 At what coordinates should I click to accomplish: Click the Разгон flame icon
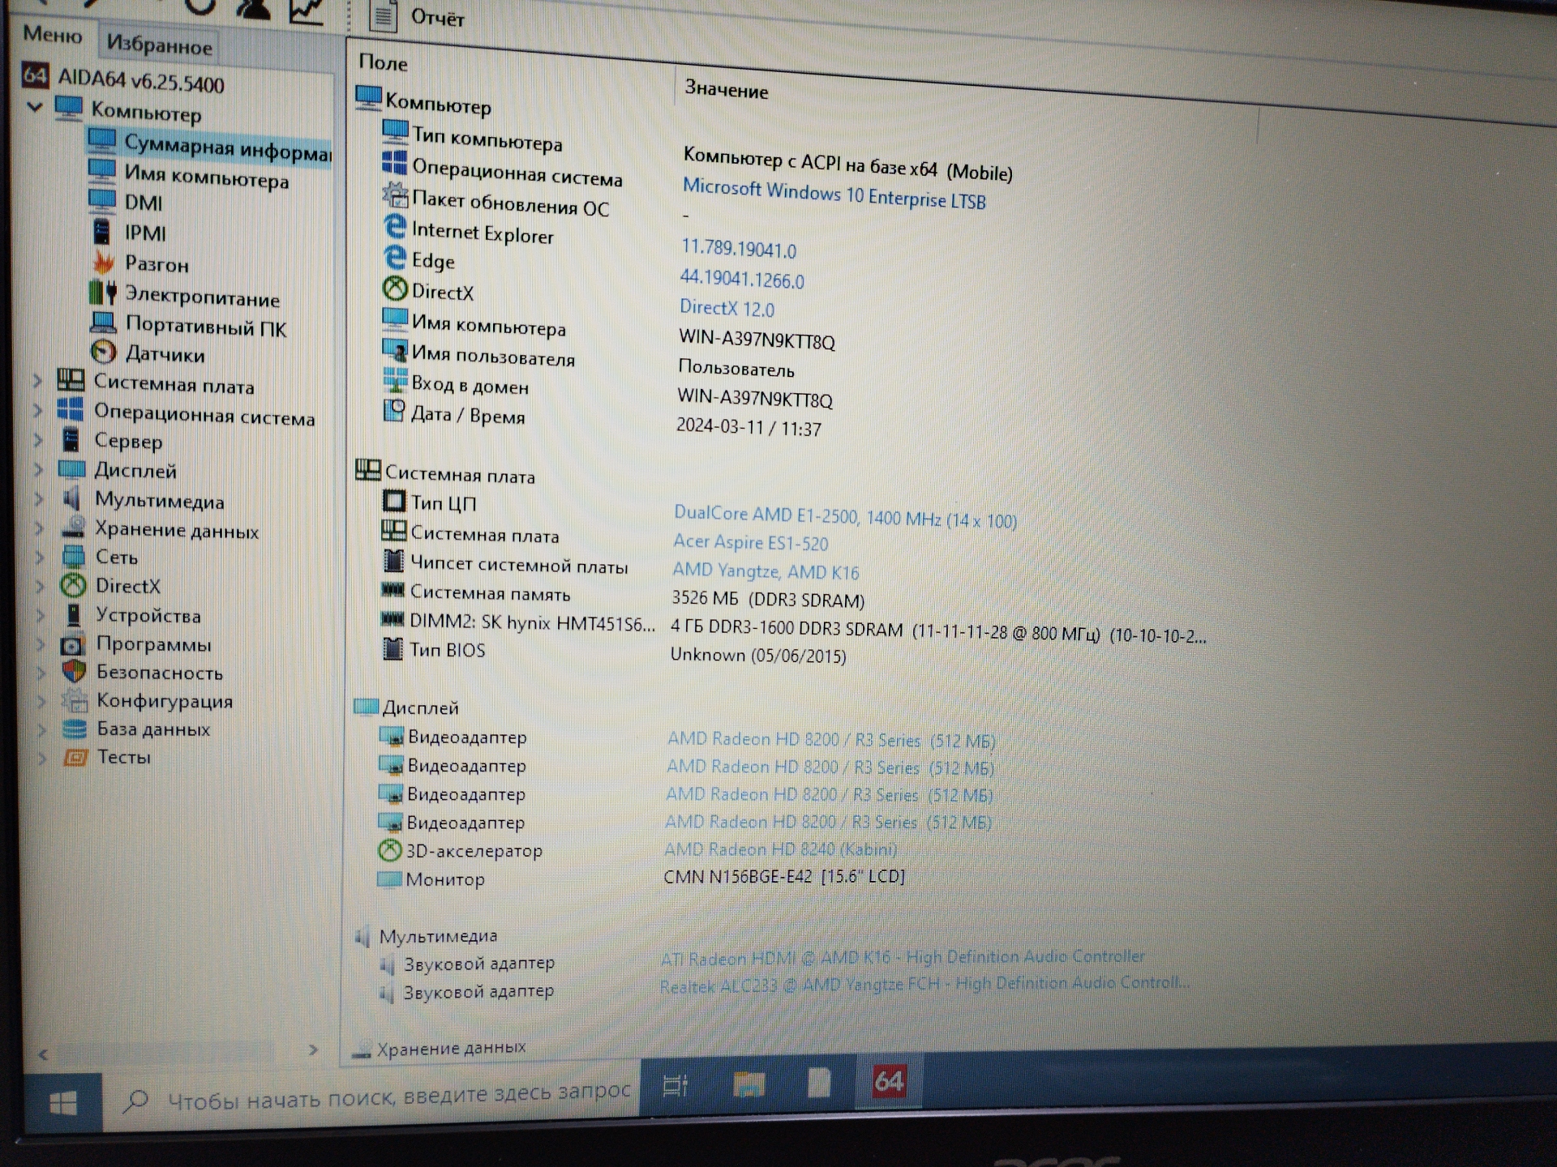tap(103, 262)
